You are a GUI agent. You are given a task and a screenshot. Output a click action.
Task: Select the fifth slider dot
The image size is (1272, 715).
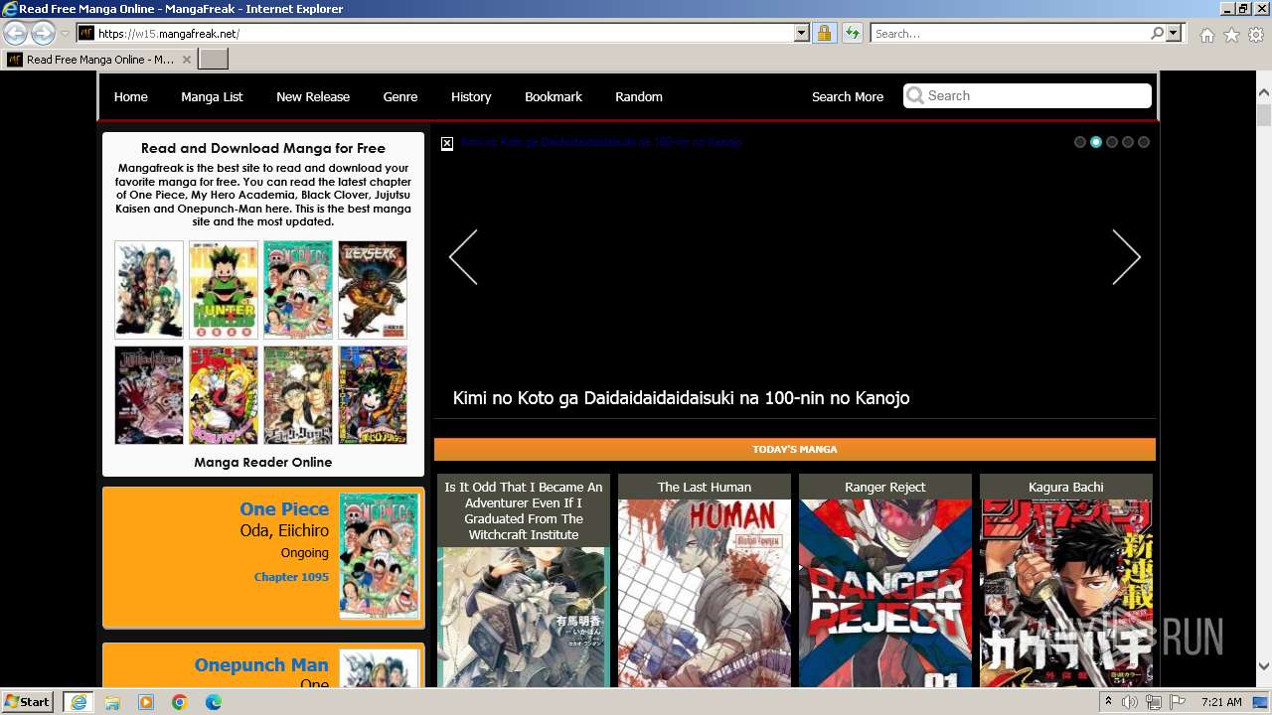pyautogui.click(x=1144, y=142)
